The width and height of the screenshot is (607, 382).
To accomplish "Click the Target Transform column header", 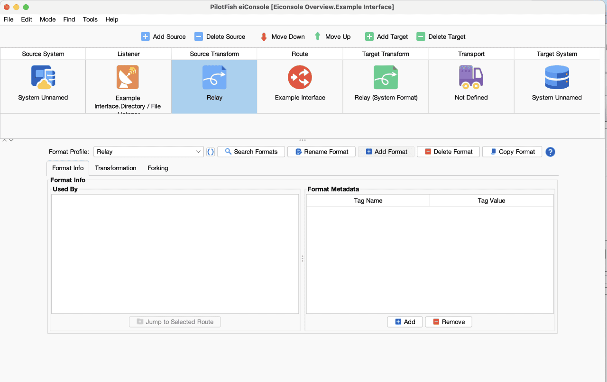I will click(x=386, y=54).
